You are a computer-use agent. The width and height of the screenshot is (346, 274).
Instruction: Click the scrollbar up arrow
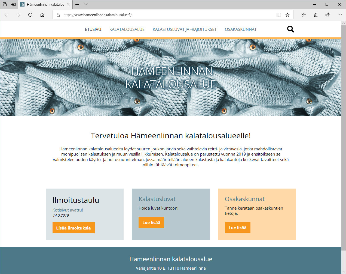[344, 23]
